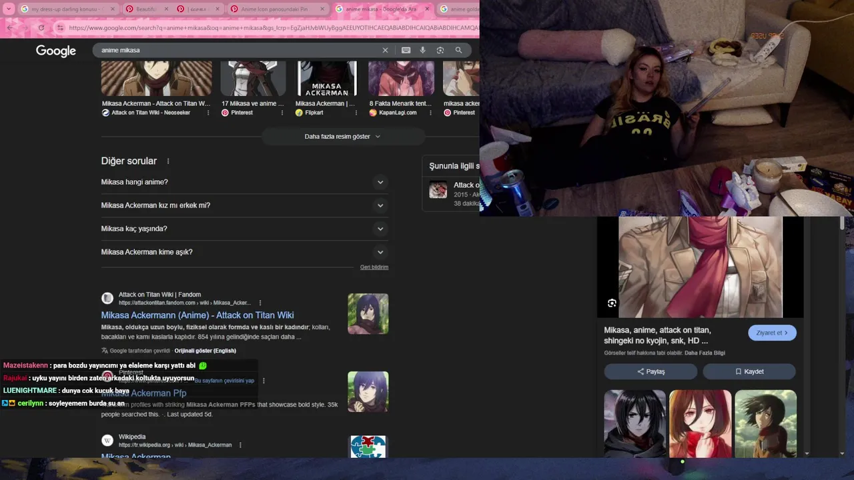The image size is (854, 480).
Task: Select middle red-scarf related image thumbnail
Action: pos(700,424)
